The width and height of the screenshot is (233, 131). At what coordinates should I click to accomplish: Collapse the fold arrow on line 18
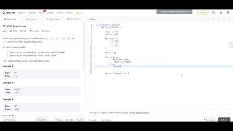point(93,64)
